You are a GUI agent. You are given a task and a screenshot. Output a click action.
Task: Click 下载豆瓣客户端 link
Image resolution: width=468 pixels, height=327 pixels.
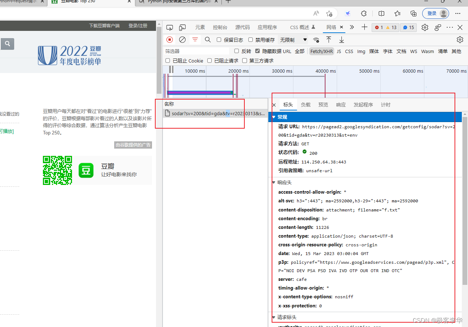(104, 26)
